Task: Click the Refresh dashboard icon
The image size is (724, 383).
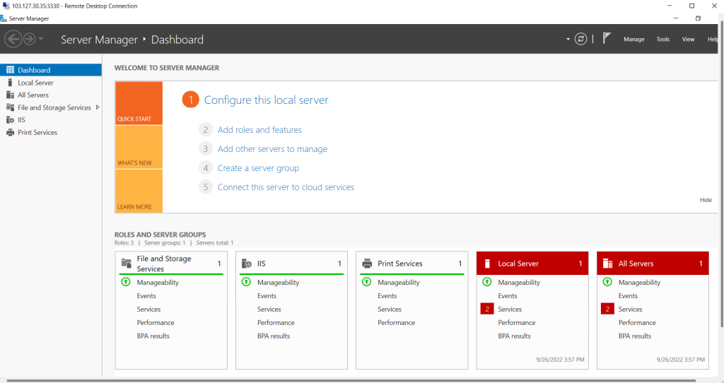Action: 580,40
